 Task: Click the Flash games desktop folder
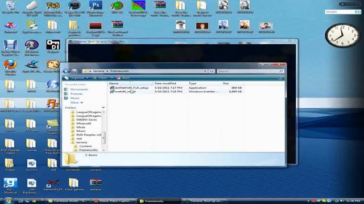(74, 184)
